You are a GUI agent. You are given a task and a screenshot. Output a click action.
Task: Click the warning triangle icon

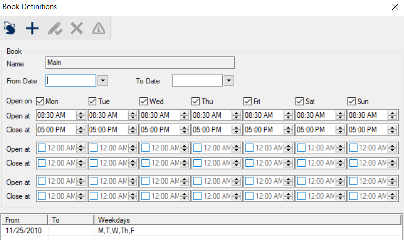click(99, 28)
